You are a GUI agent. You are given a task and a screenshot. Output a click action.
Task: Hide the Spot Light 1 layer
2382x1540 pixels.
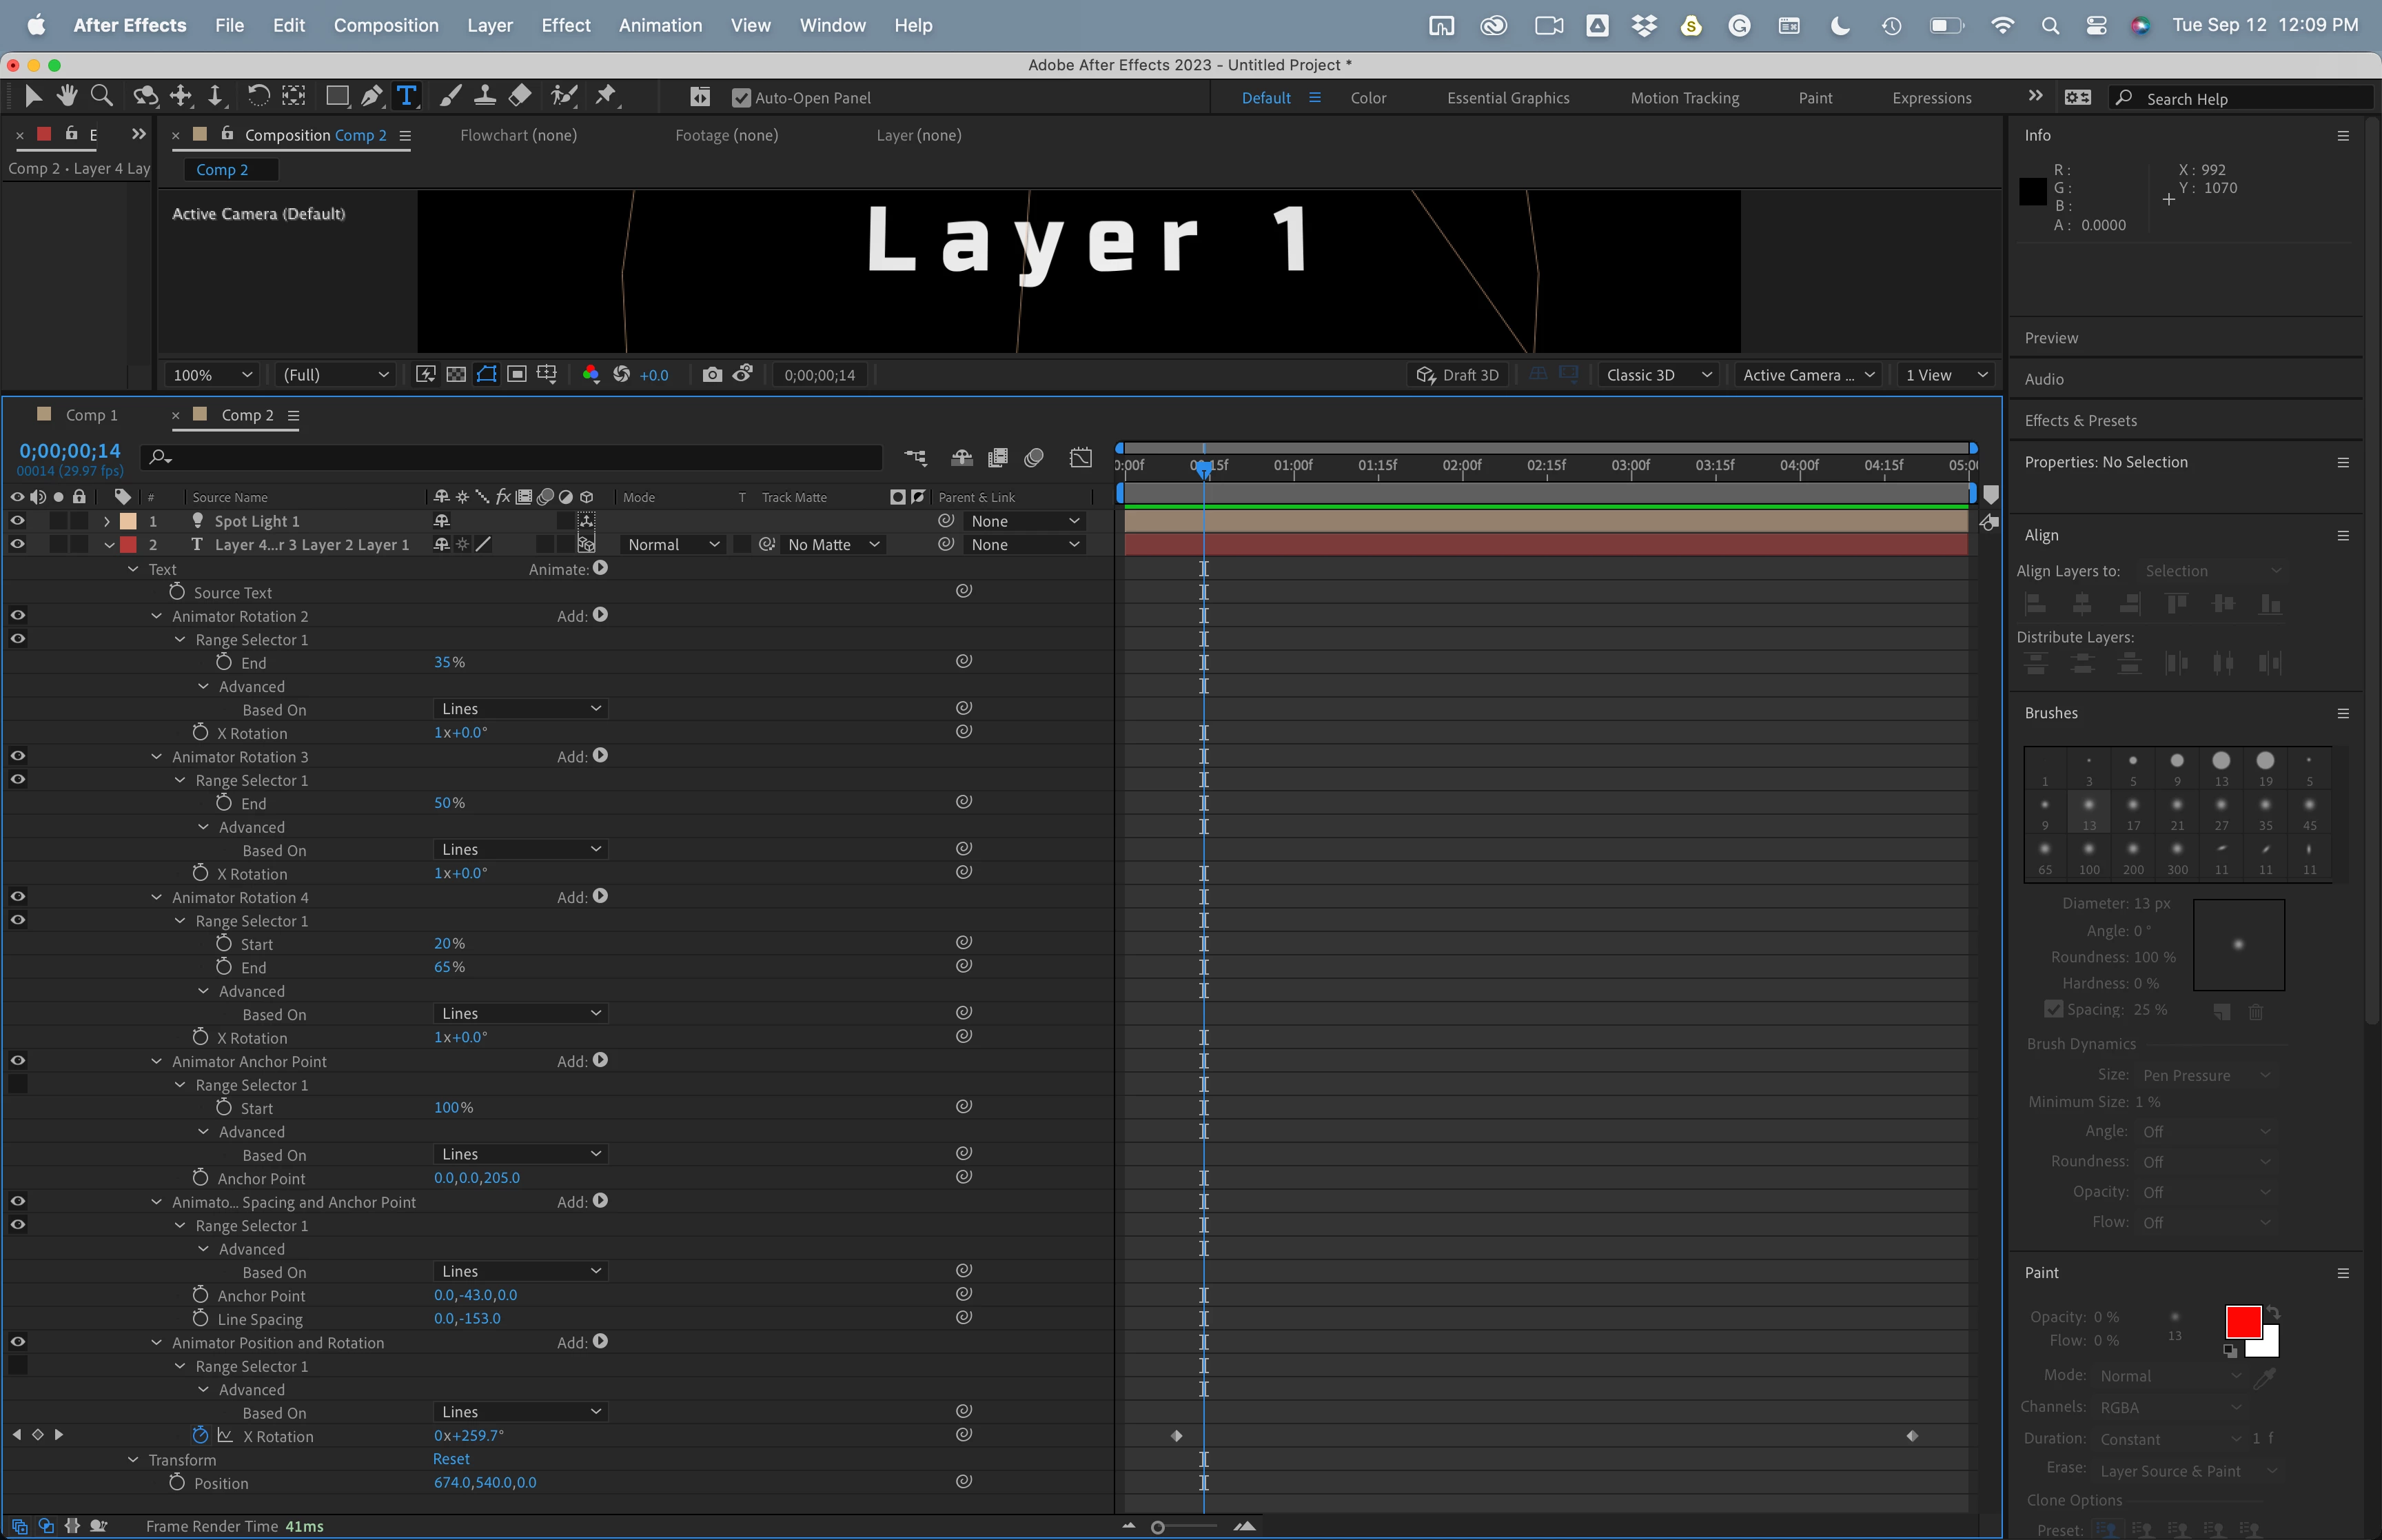pyautogui.click(x=17, y=521)
